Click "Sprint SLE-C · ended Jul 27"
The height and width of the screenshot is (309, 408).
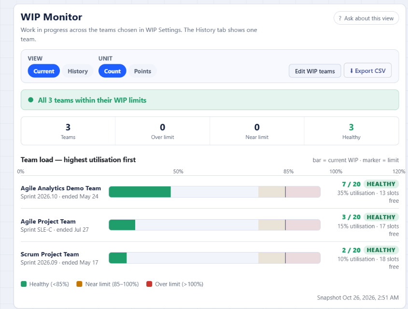(55, 230)
